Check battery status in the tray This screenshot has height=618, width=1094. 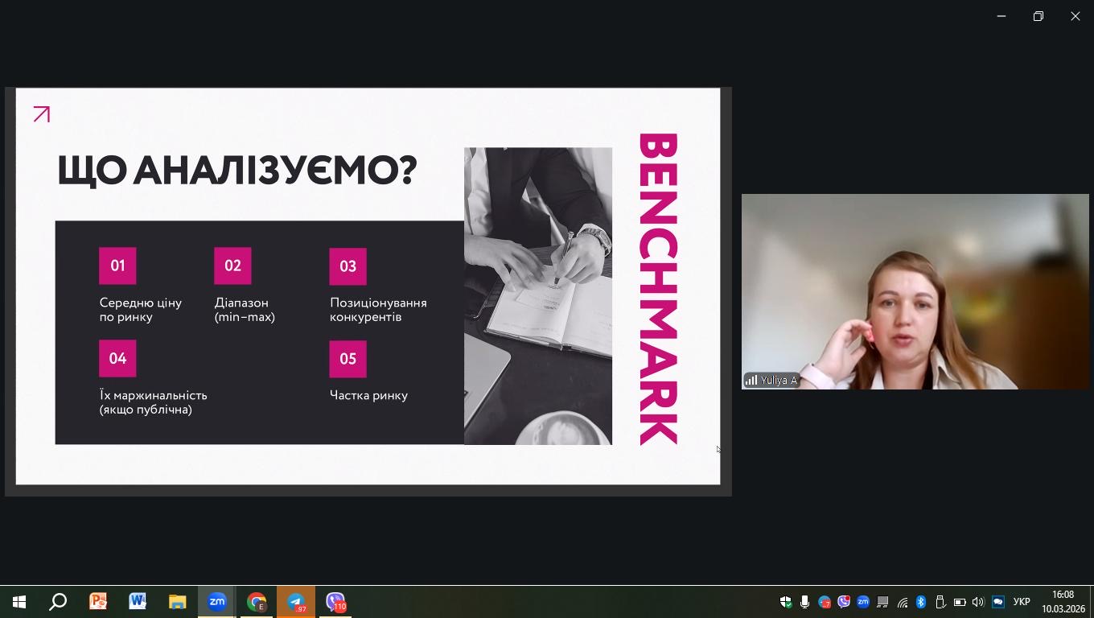[960, 602]
